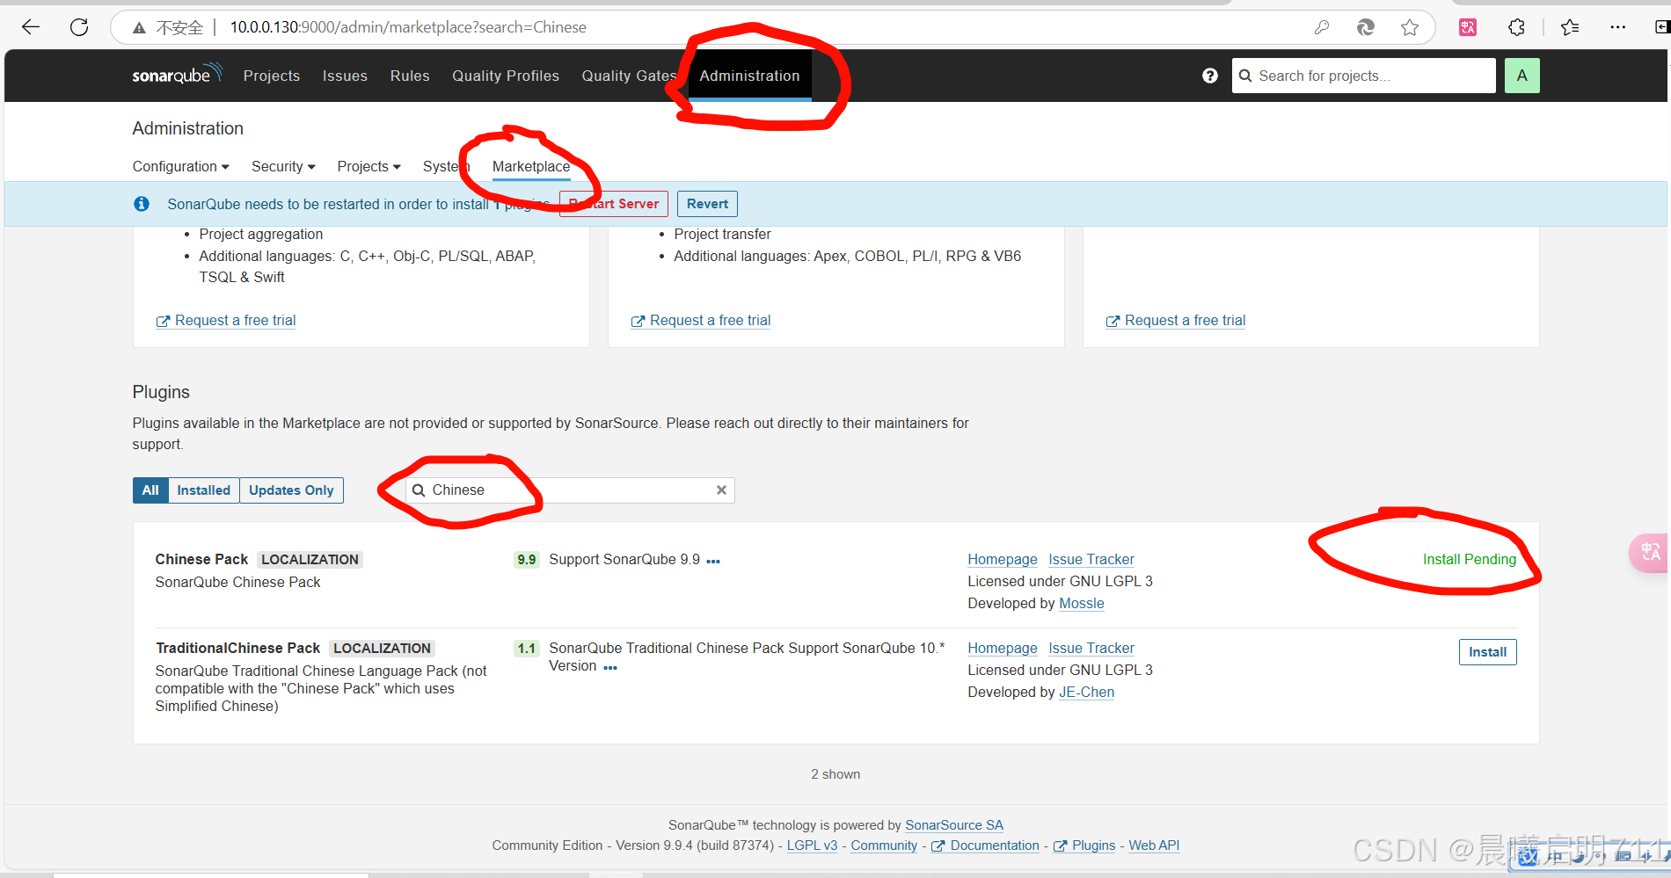This screenshot has height=878, width=1671.
Task: Click the Edge browser essentials icon
Action: 1365,27
